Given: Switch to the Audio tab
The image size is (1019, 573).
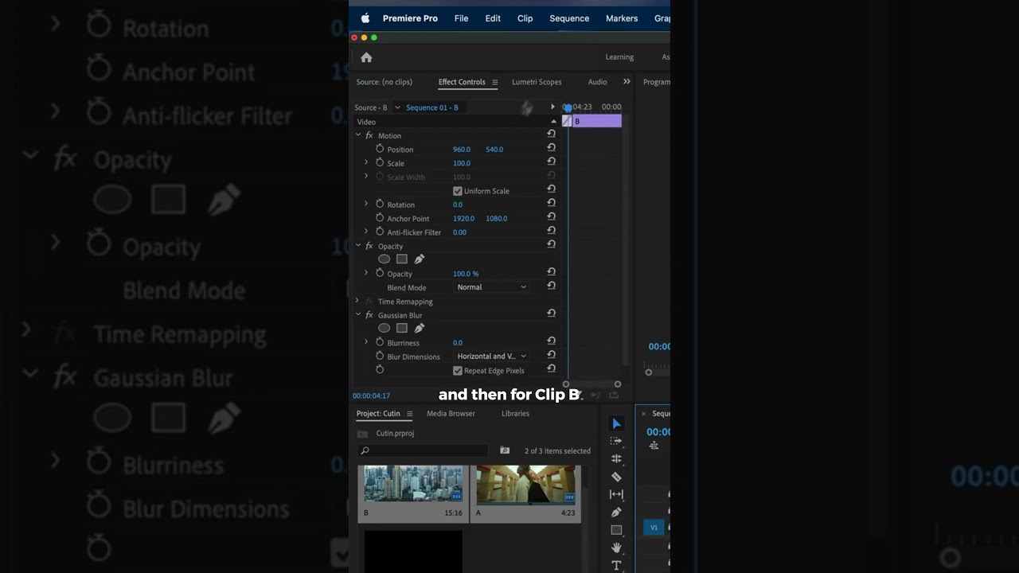Looking at the screenshot, I should pyautogui.click(x=597, y=82).
